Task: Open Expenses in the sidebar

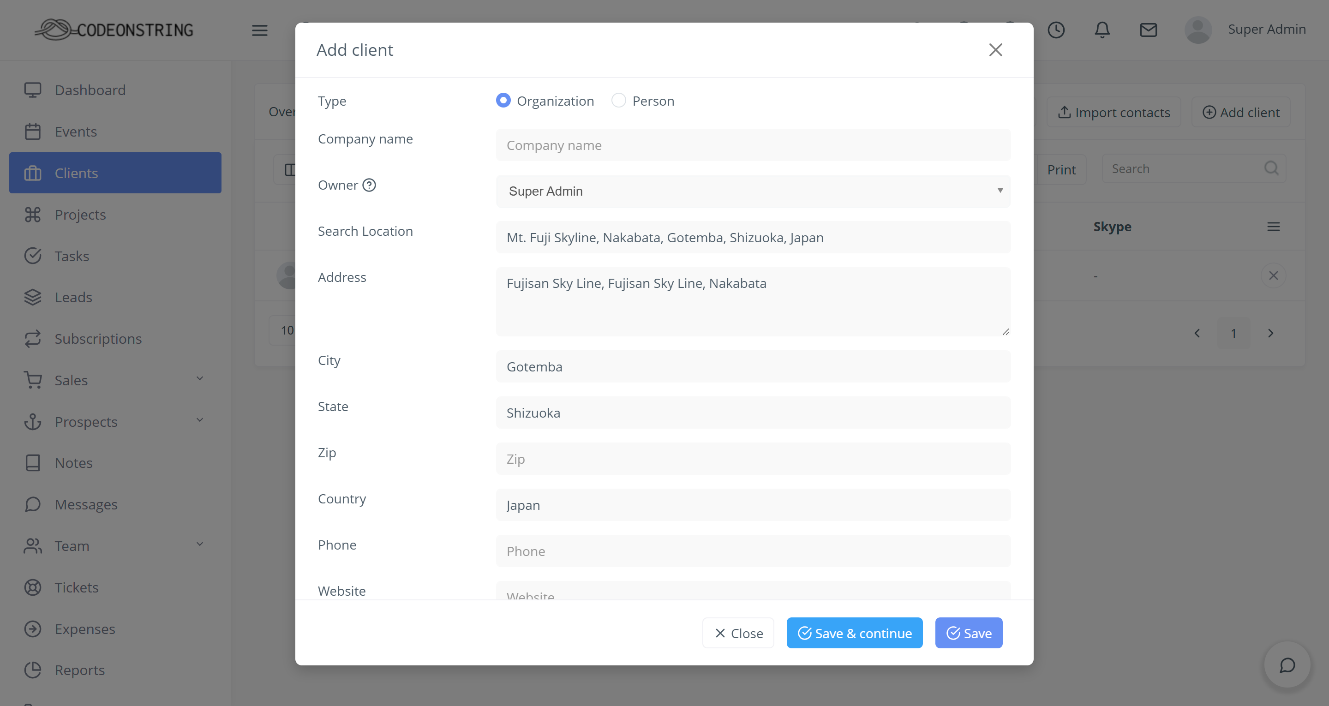Action: point(115,628)
